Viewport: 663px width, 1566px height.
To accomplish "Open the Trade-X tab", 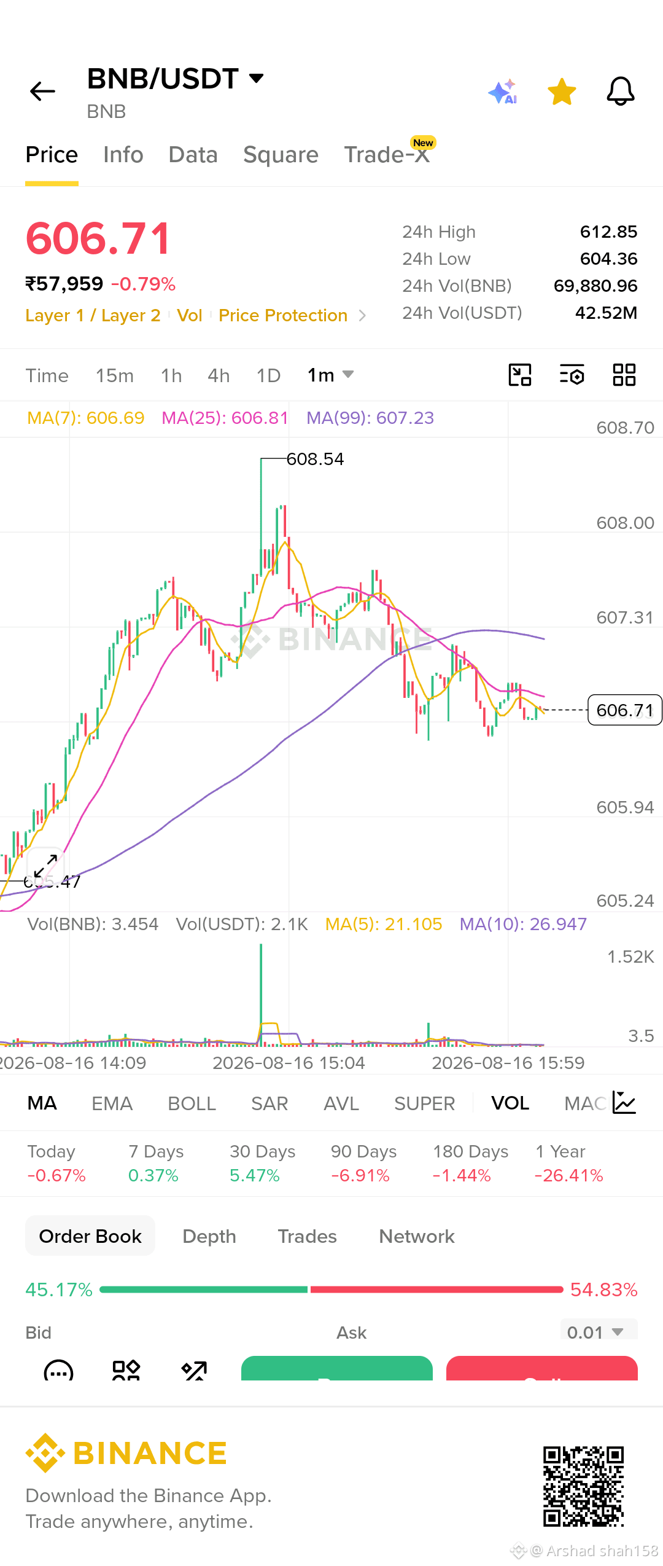I will (x=387, y=155).
